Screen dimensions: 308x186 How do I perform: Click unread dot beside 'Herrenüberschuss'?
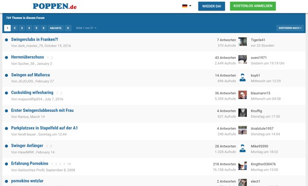point(7,58)
